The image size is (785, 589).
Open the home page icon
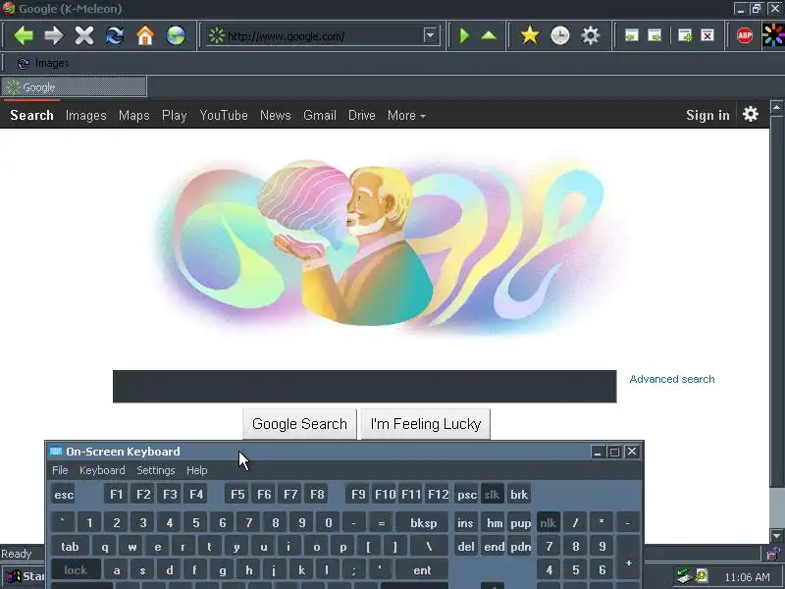pyautogui.click(x=145, y=35)
